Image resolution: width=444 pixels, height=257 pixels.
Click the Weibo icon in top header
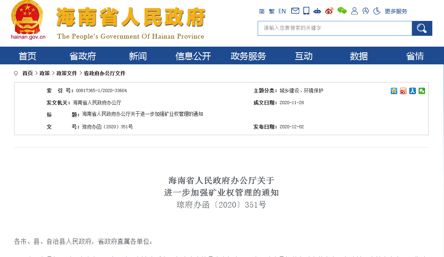[x=329, y=11]
